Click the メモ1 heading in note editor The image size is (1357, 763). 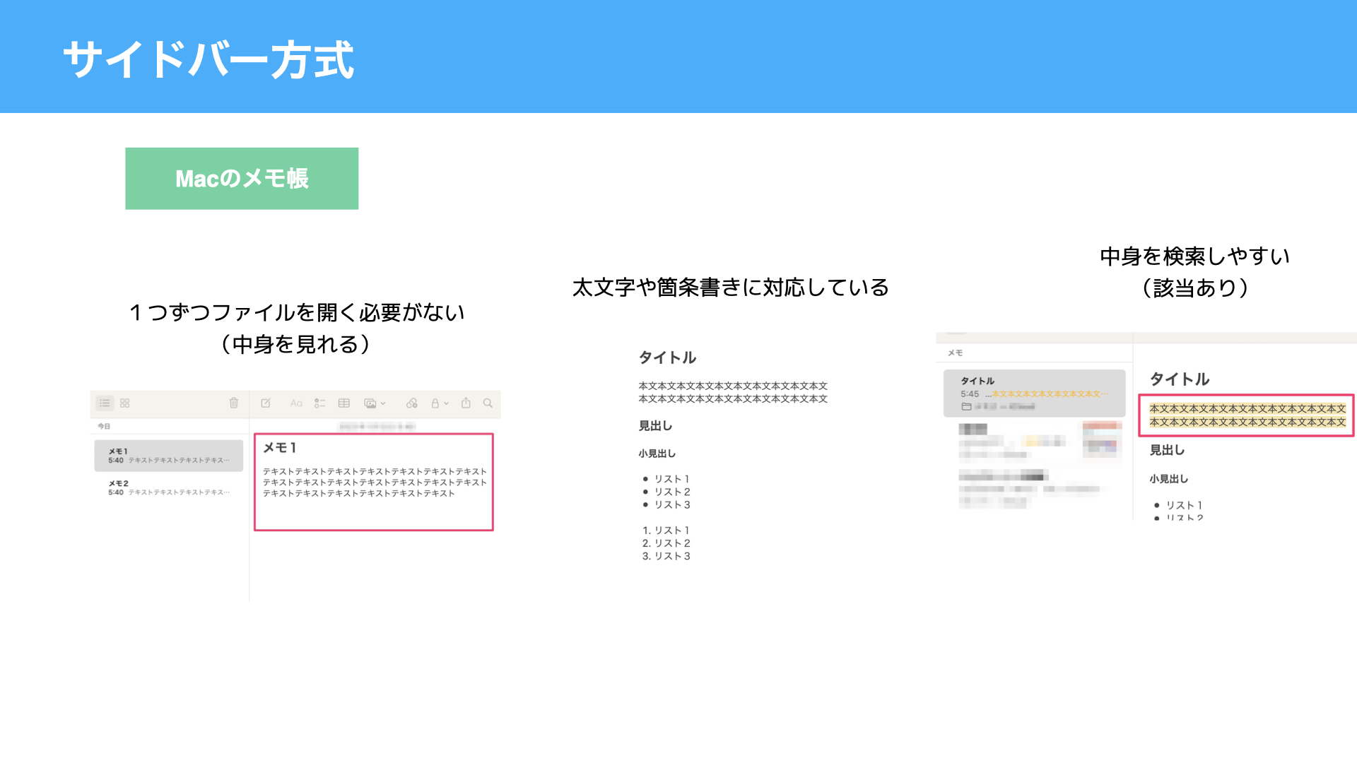(280, 448)
